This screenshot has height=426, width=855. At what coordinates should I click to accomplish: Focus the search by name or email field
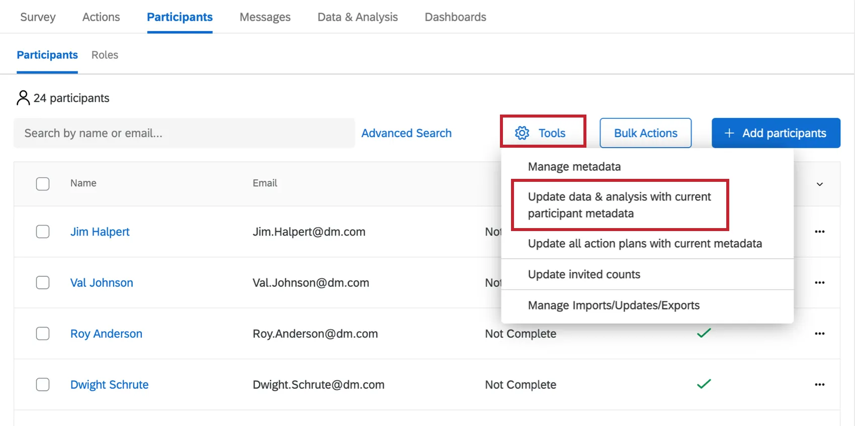tap(184, 133)
